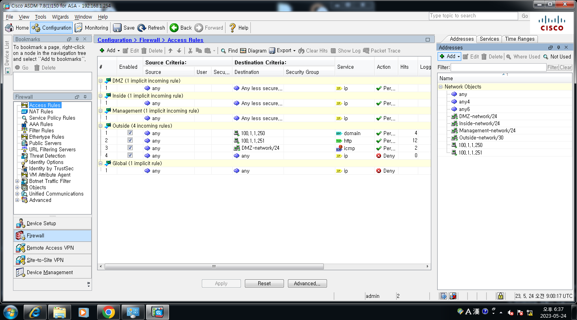
Task: Focus the Type topic to search box
Action: [x=473, y=16]
